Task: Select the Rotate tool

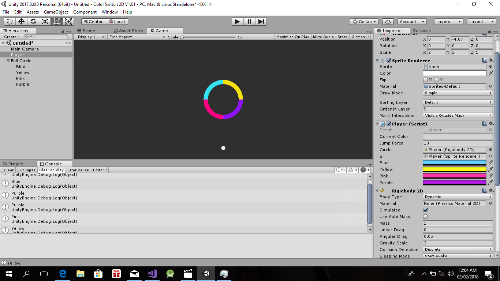Action: tap(33, 22)
